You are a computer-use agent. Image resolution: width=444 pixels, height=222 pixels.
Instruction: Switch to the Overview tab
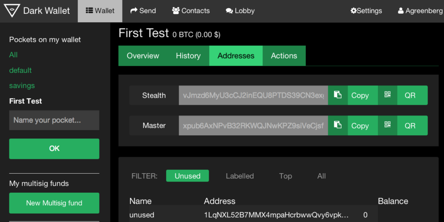point(143,56)
